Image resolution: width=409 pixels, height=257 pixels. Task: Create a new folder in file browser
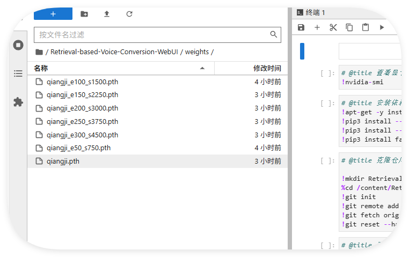84,14
